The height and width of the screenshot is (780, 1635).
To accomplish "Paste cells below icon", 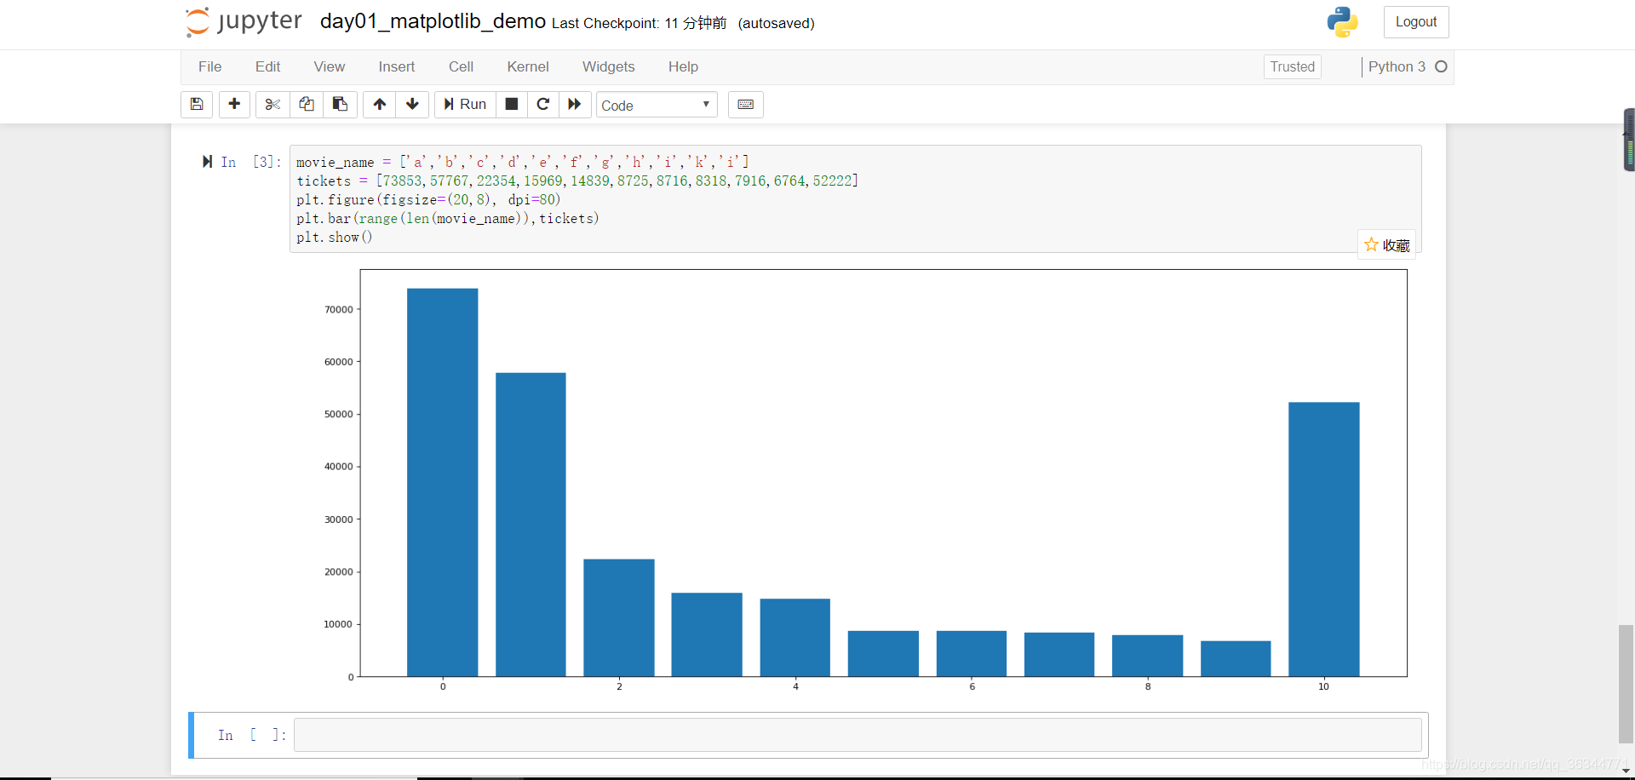I will 340,104.
